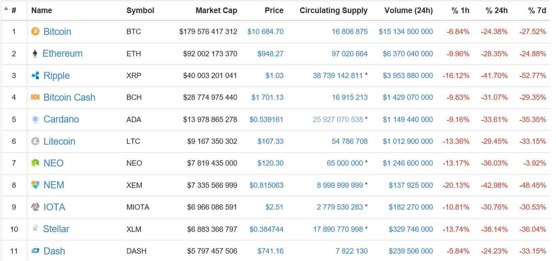556x261 pixels.
Task: Click Dash circulating supply 7 822 130
Action: [352, 251]
